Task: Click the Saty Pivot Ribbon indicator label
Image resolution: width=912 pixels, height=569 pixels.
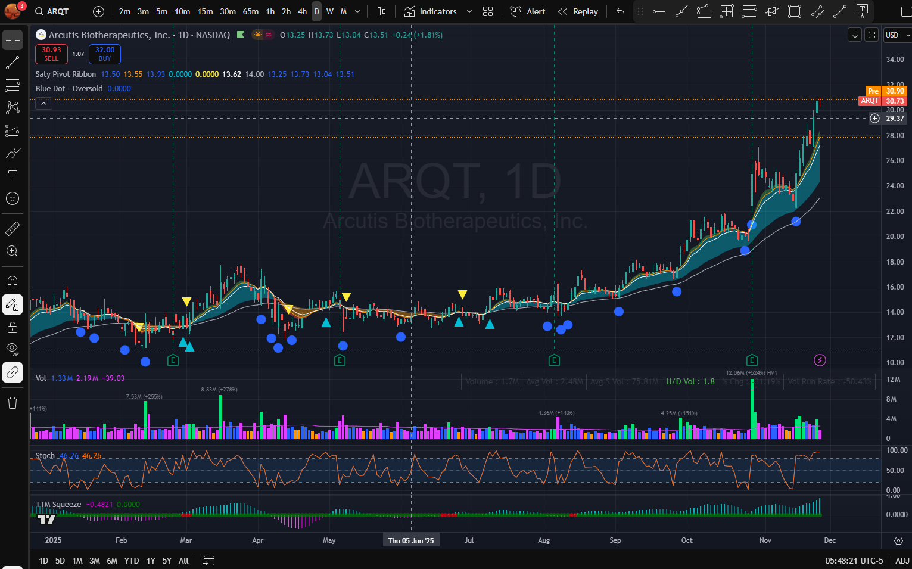Action: point(66,74)
